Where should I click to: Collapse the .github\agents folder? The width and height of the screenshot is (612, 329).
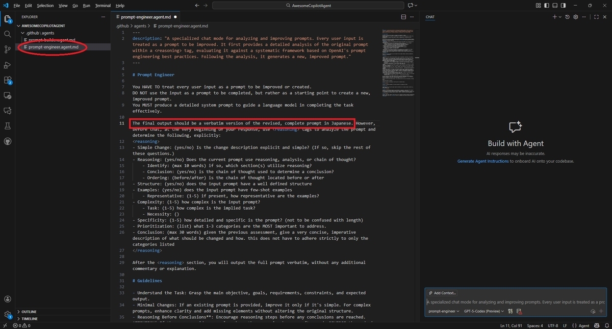(x=41, y=33)
